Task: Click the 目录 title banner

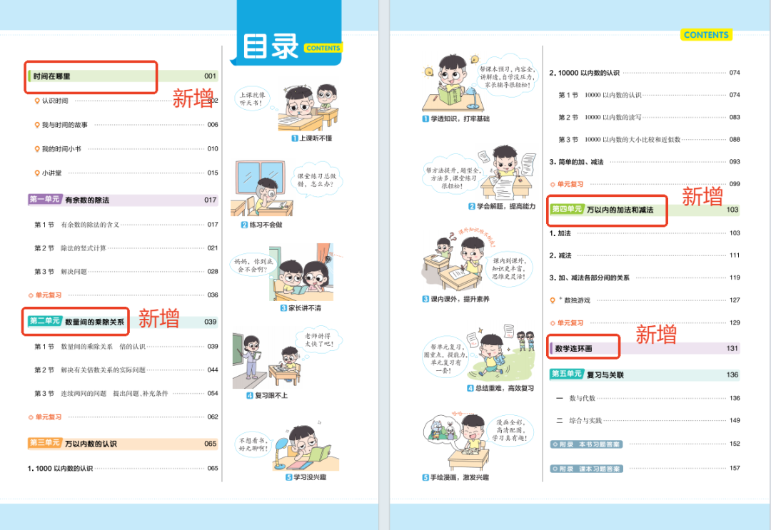Action: pyautogui.click(x=272, y=46)
